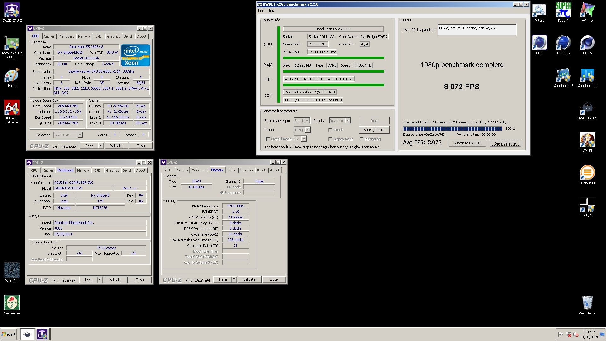
Task: Click the HWBOT taskbar button
Action: point(27,334)
